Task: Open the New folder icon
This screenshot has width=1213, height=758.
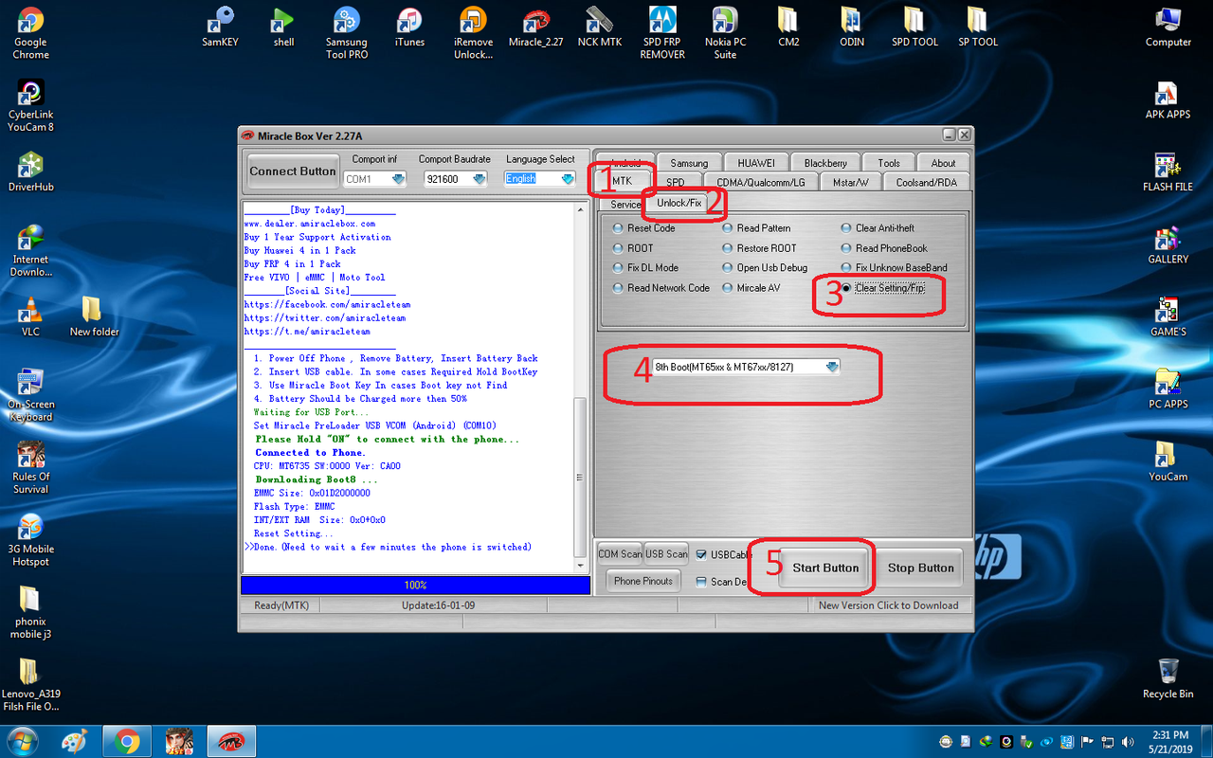Action: pyautogui.click(x=94, y=316)
